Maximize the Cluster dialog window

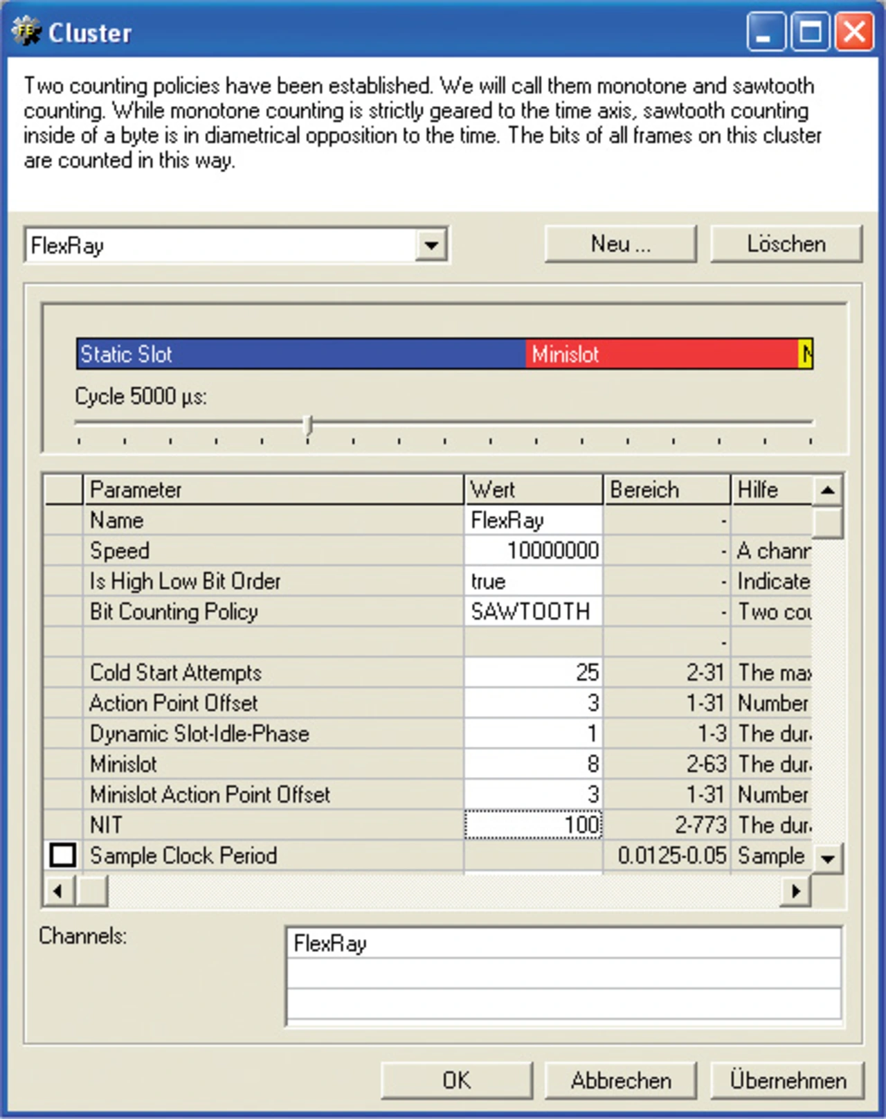(x=811, y=32)
